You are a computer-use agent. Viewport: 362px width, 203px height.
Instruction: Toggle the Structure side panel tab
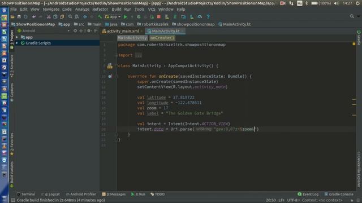pos(12,65)
